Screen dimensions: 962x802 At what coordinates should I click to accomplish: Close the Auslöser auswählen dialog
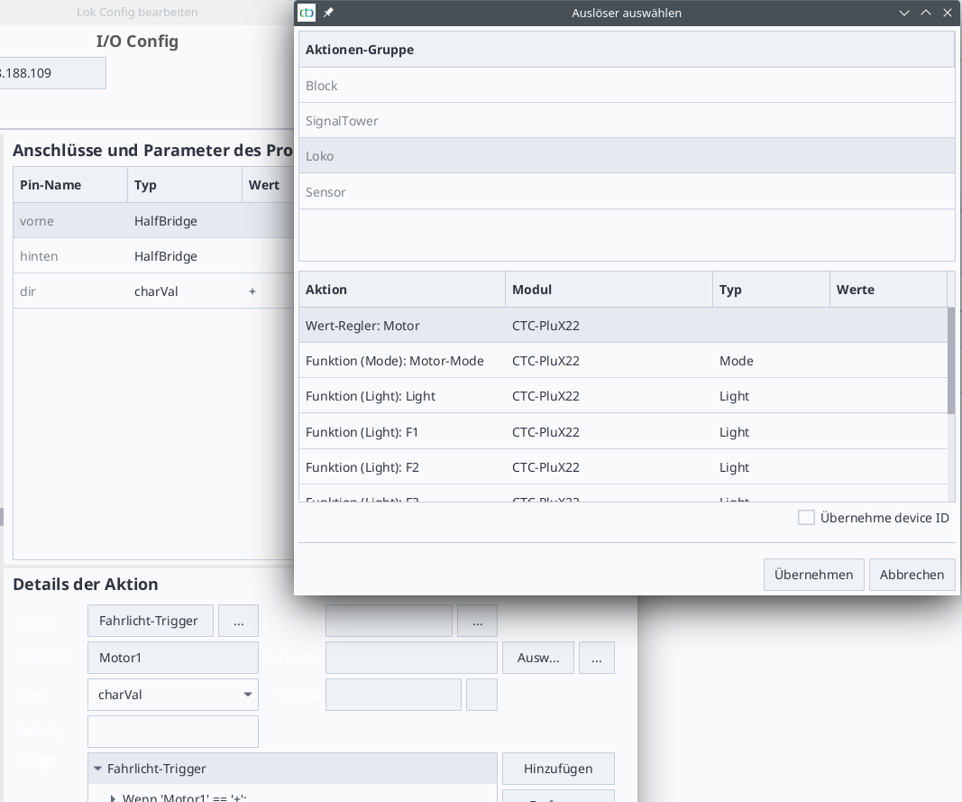coord(948,13)
